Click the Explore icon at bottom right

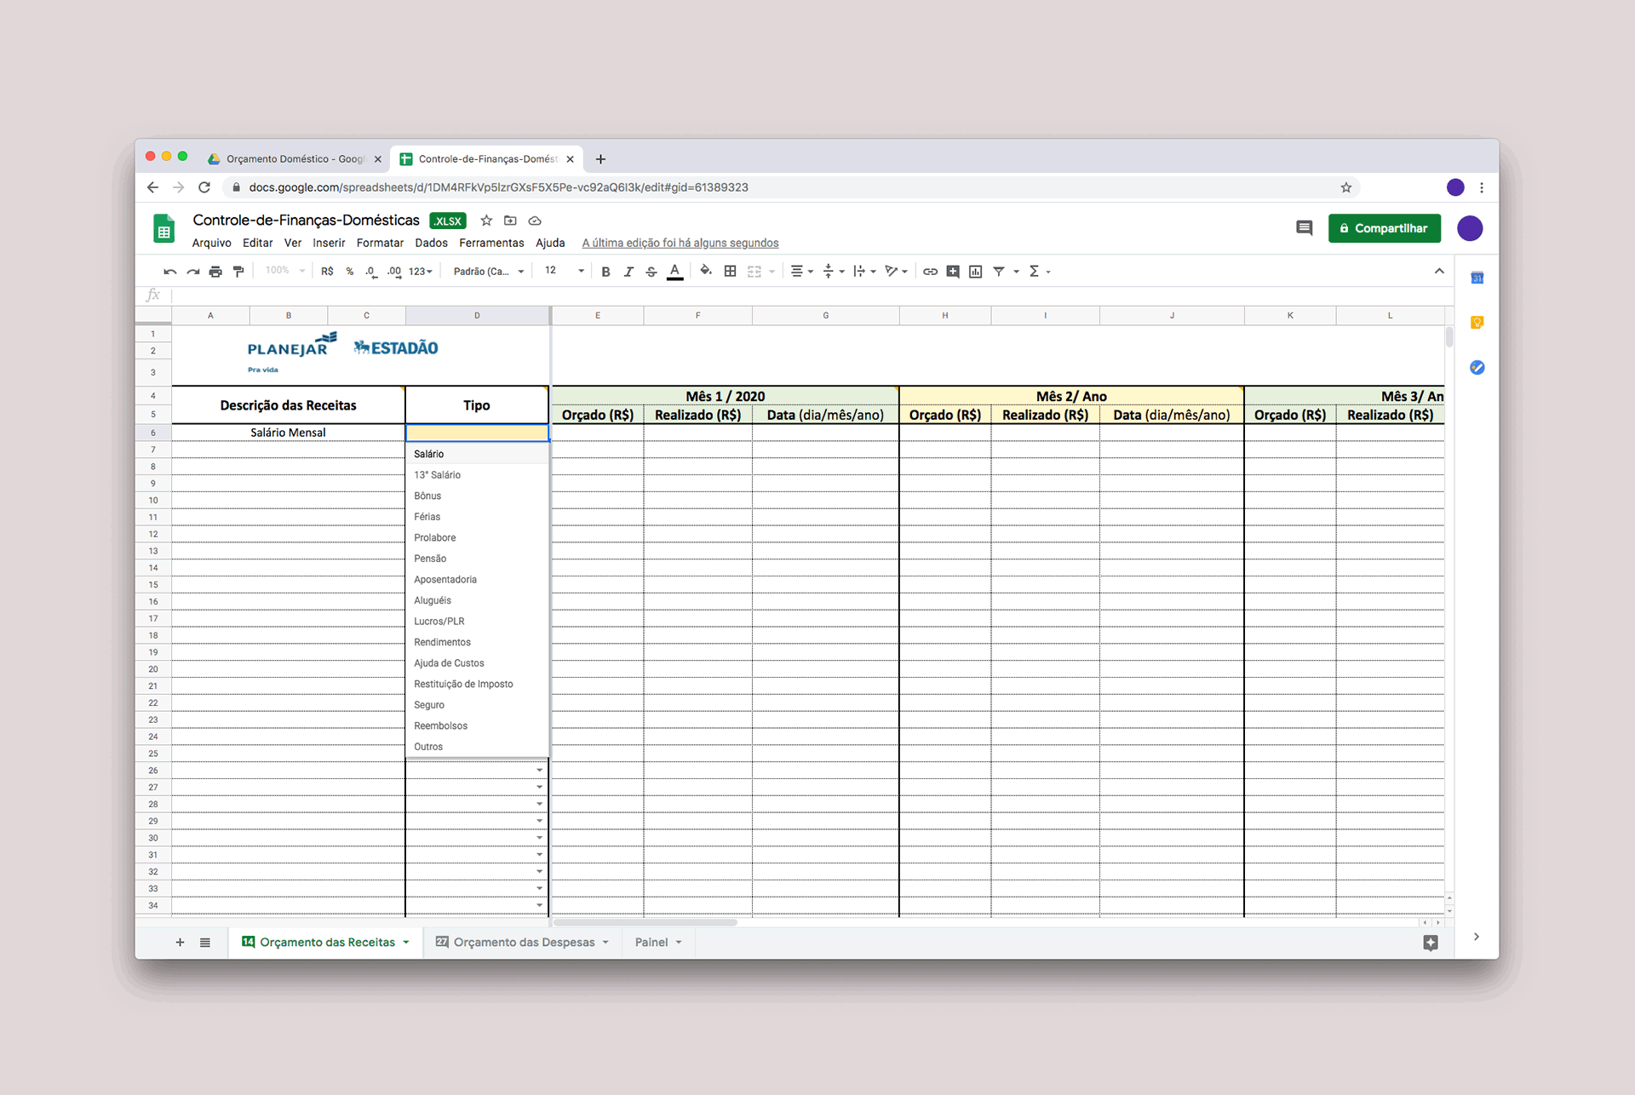(1431, 943)
